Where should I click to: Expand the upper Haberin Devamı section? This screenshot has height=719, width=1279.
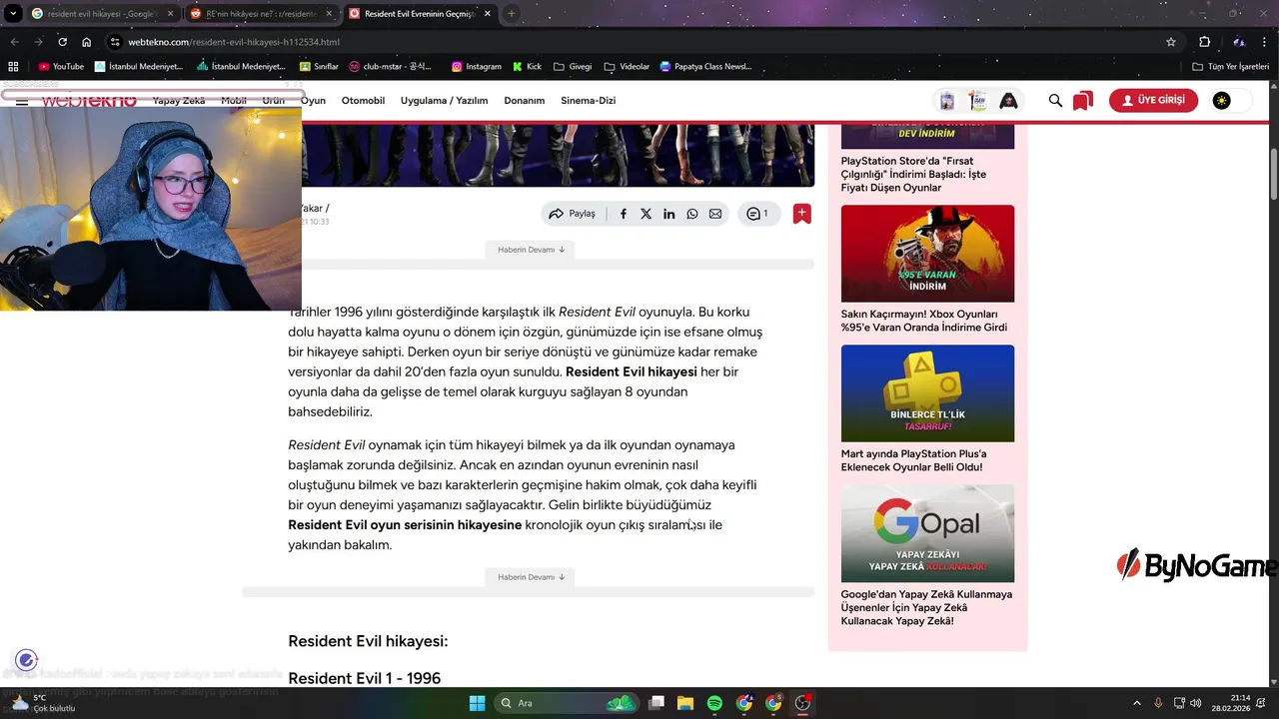click(531, 250)
